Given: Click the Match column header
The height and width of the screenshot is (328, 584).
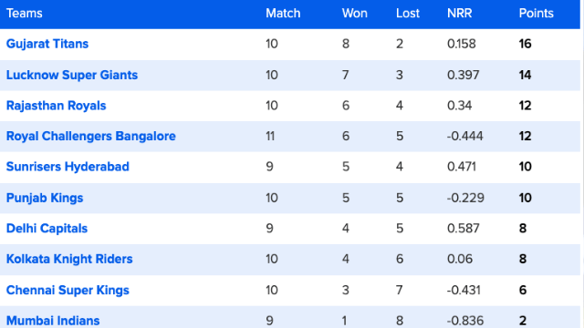Looking at the screenshot, I should point(283,14).
